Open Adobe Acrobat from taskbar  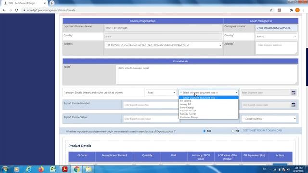point(65,169)
